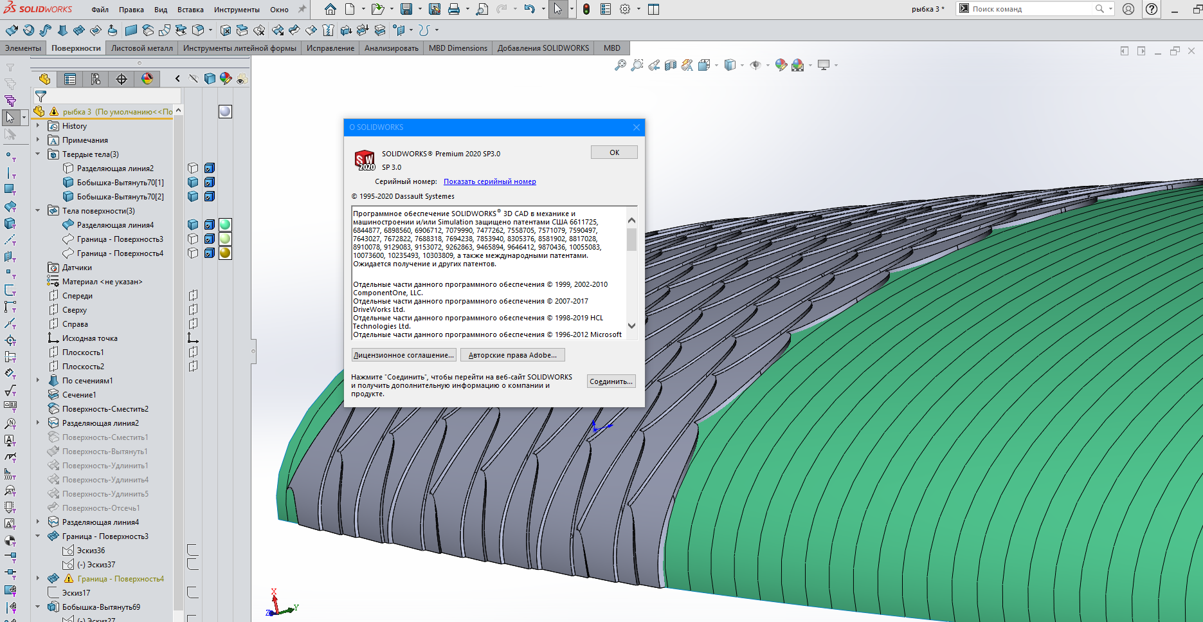This screenshot has width=1203, height=622.
Task: Toggle visibility of Разделяющая линия4 surface
Action: tap(193, 224)
